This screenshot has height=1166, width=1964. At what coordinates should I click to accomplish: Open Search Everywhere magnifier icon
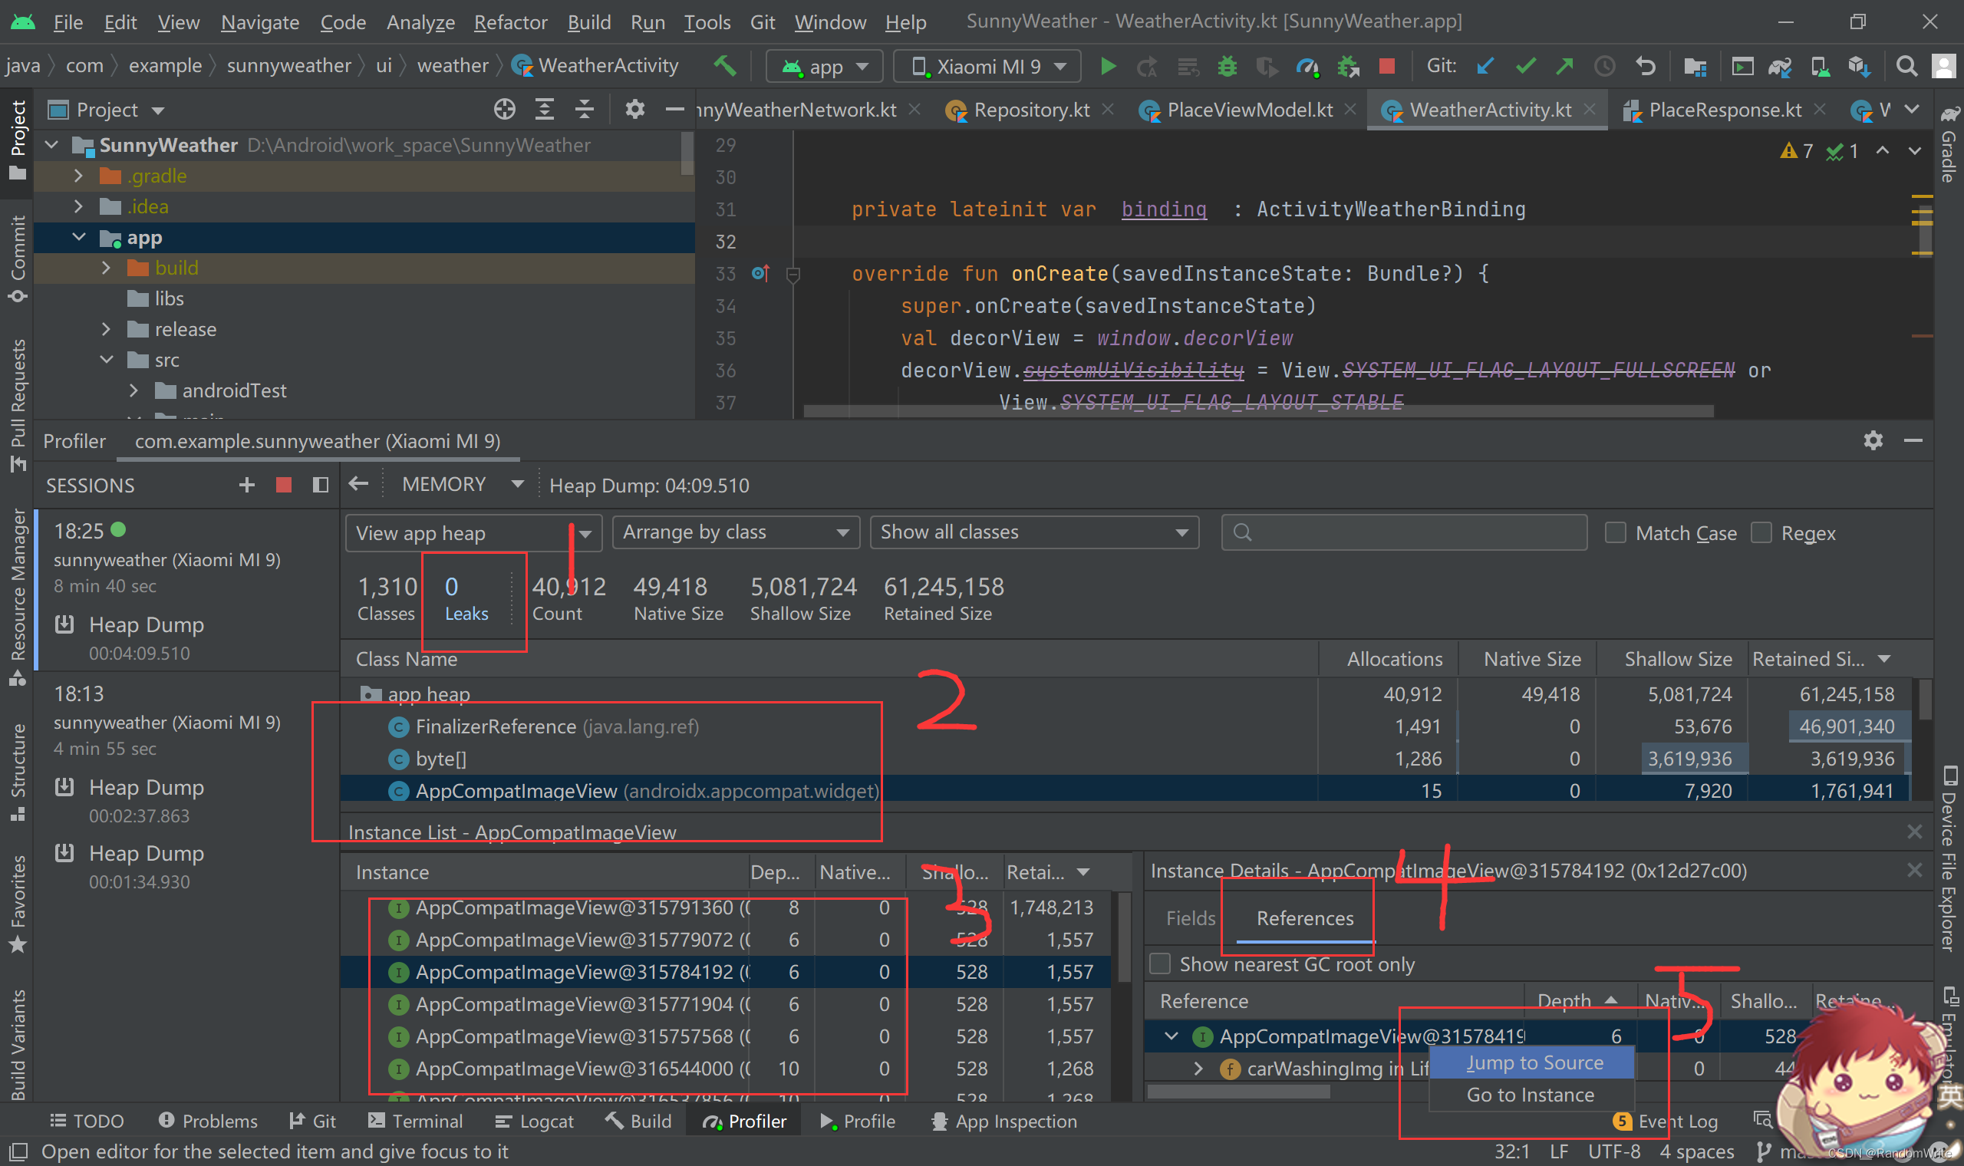tap(1905, 66)
